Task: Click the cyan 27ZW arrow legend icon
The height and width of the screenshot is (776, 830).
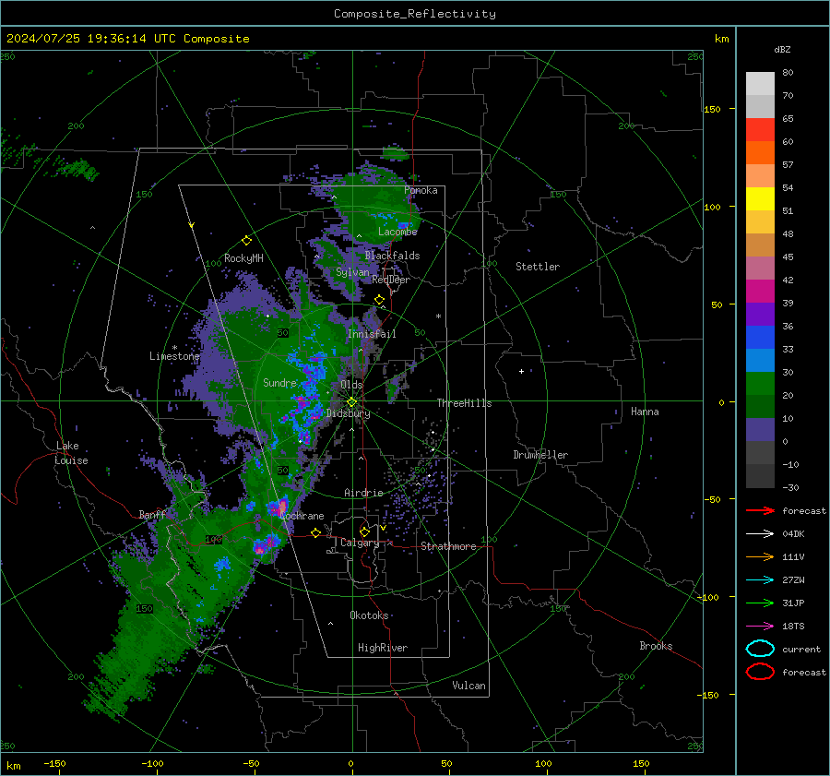Action: tap(760, 580)
